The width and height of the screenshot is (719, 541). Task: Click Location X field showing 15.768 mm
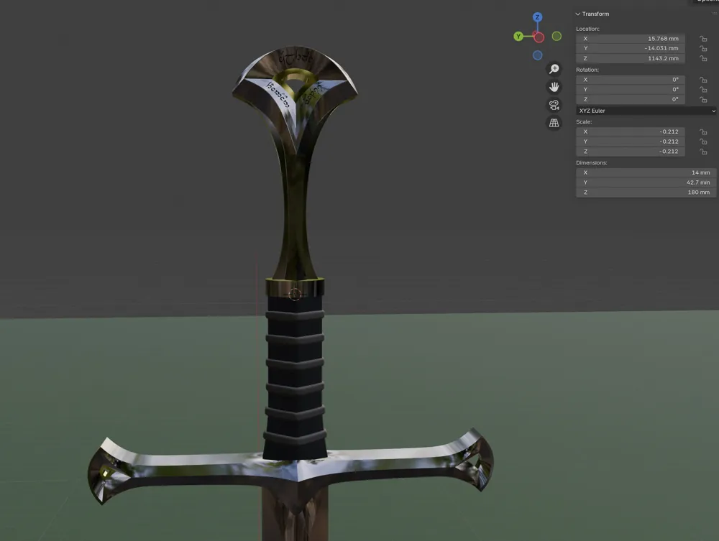pyautogui.click(x=631, y=39)
